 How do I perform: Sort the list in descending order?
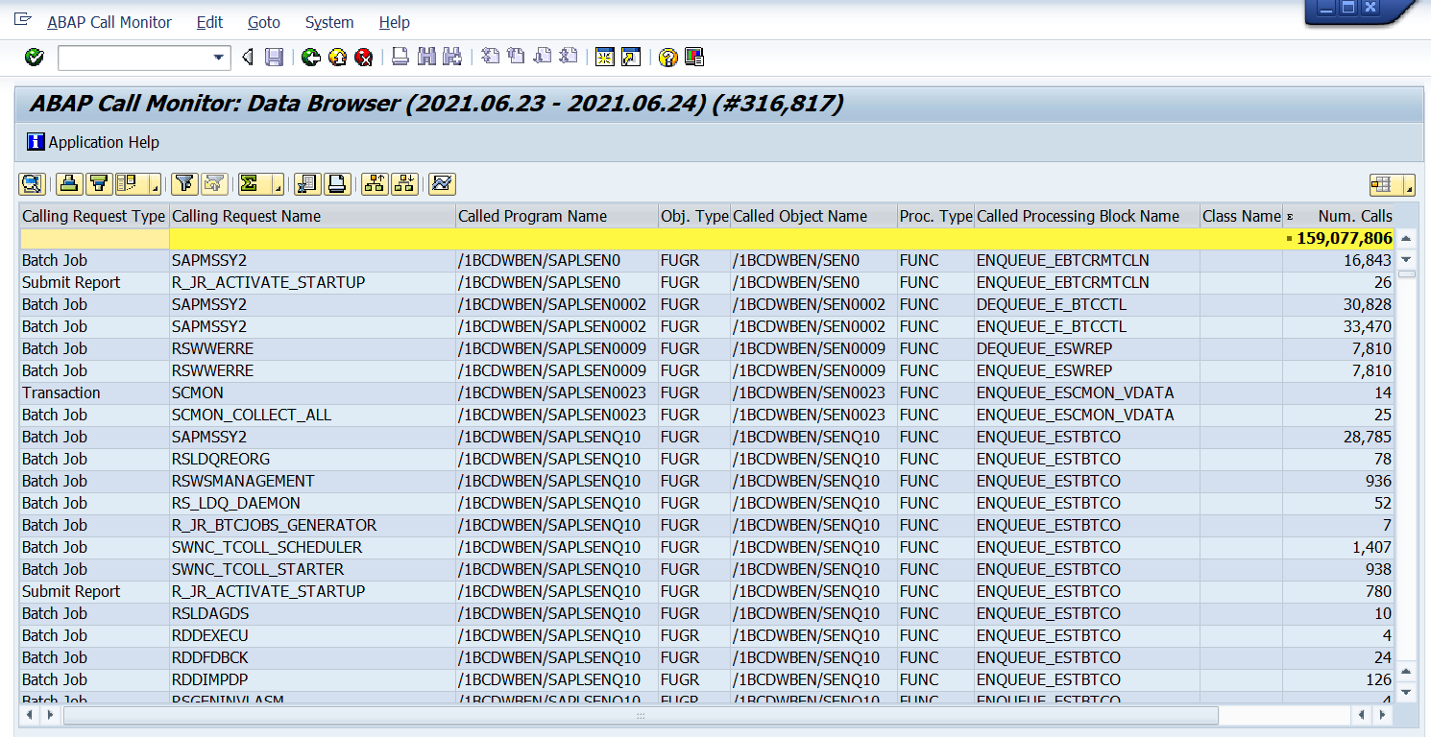[x=99, y=183]
